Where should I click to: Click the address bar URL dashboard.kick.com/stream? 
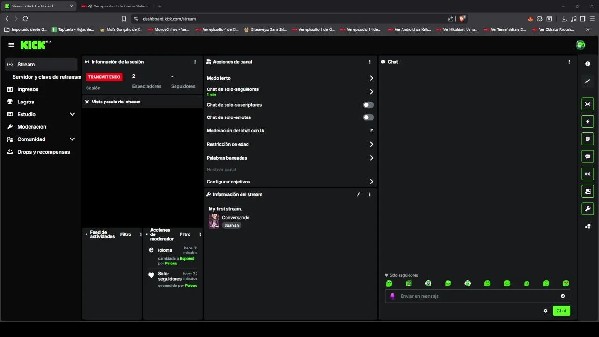click(x=169, y=19)
